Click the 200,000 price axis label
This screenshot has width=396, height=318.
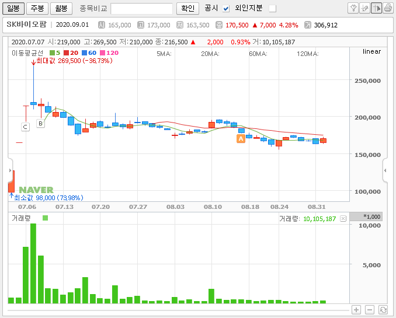coord(367,118)
